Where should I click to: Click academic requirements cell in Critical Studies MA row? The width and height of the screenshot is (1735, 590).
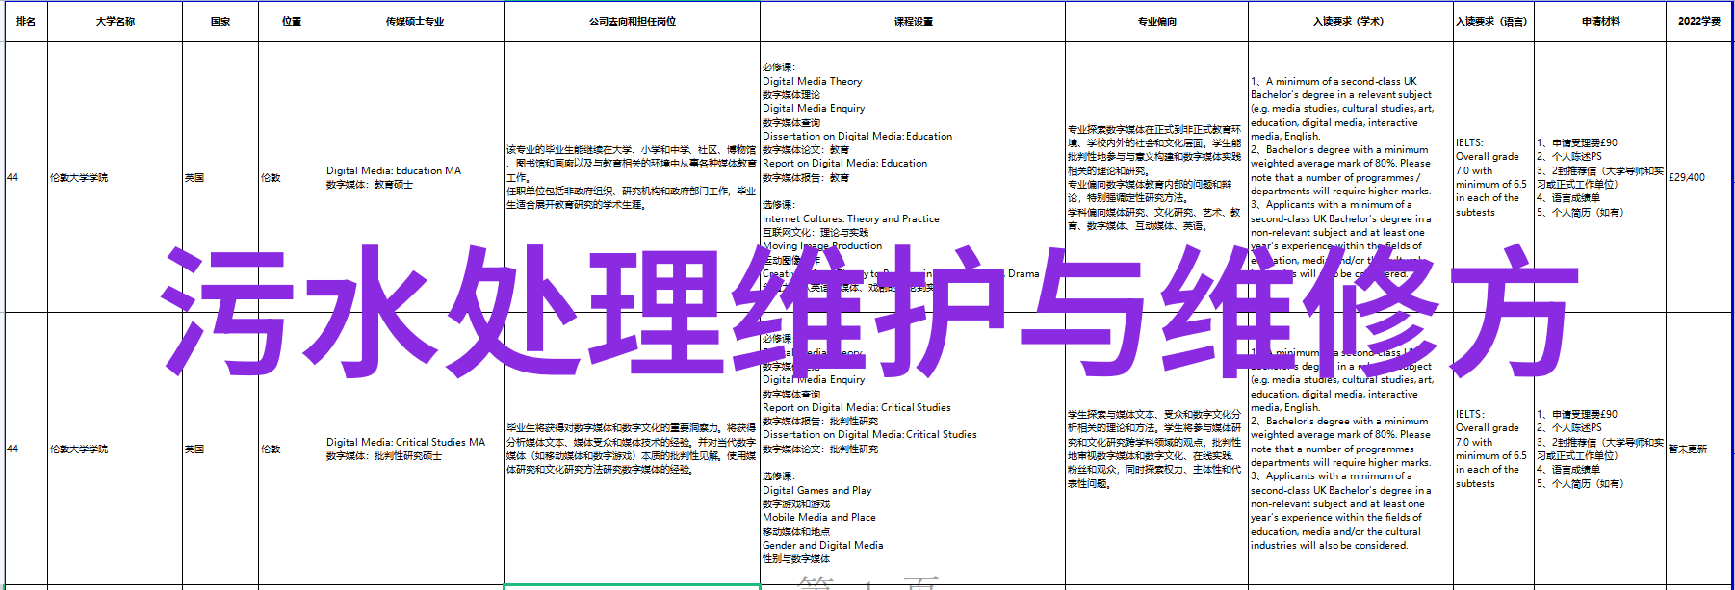click(x=1351, y=449)
